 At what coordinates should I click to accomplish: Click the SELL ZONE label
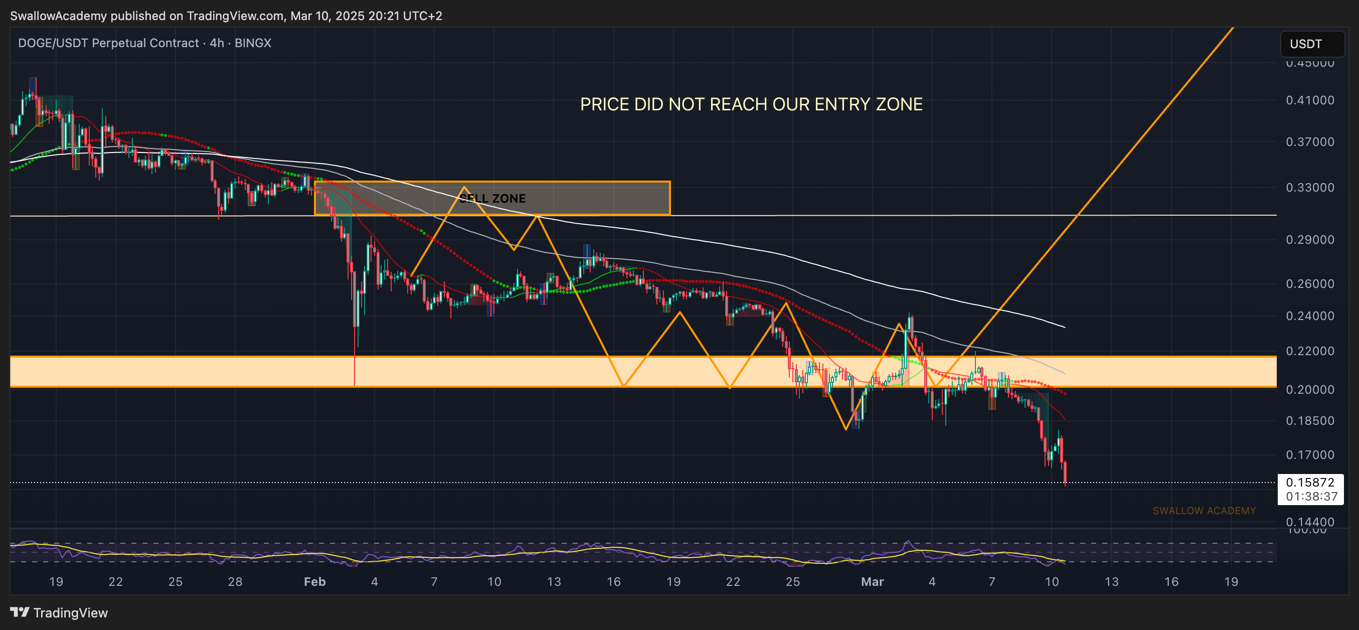[492, 199]
